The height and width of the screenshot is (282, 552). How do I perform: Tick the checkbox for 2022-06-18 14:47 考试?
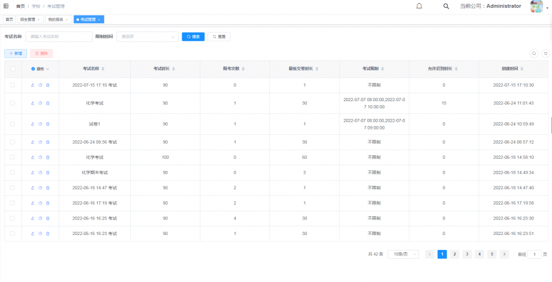[x=13, y=188]
